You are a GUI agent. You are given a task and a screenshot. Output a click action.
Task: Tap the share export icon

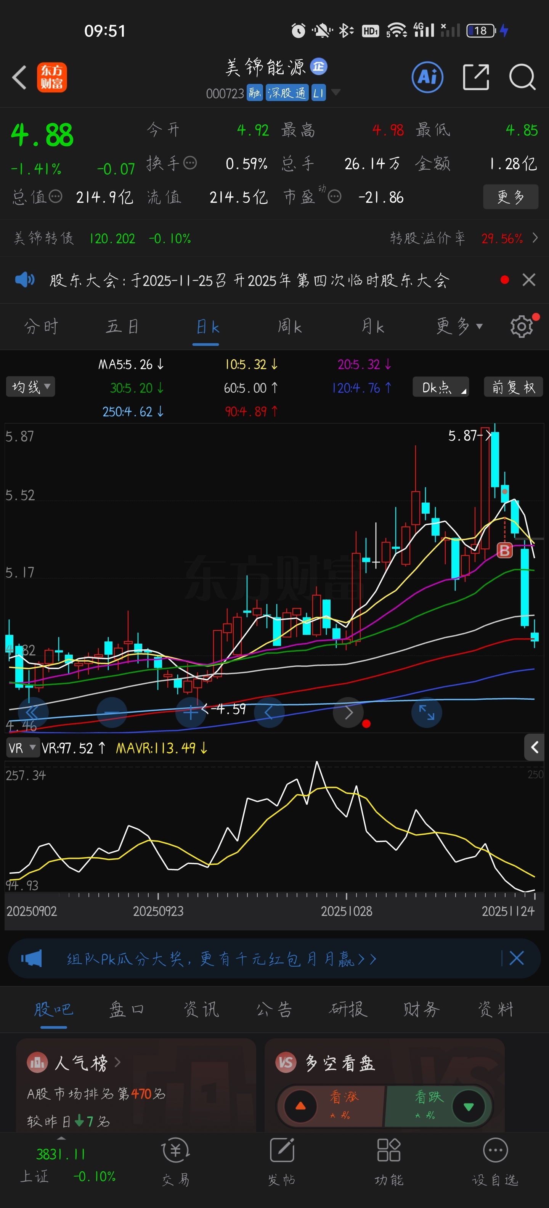tap(476, 77)
